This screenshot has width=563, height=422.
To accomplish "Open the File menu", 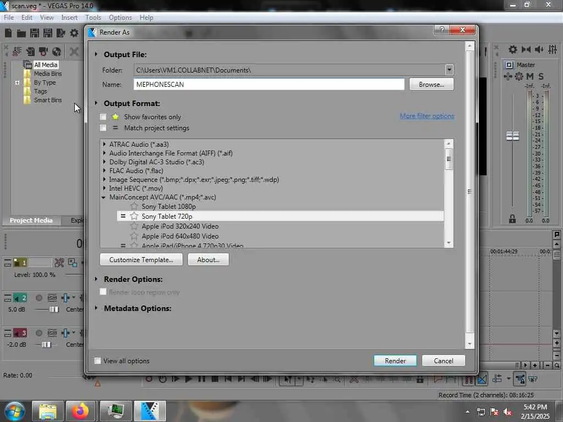I will [x=9, y=18].
